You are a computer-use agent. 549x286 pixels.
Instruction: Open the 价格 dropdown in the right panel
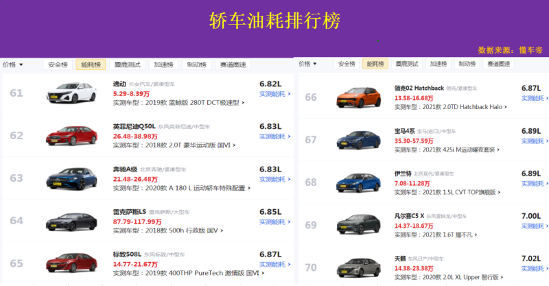(x=307, y=64)
